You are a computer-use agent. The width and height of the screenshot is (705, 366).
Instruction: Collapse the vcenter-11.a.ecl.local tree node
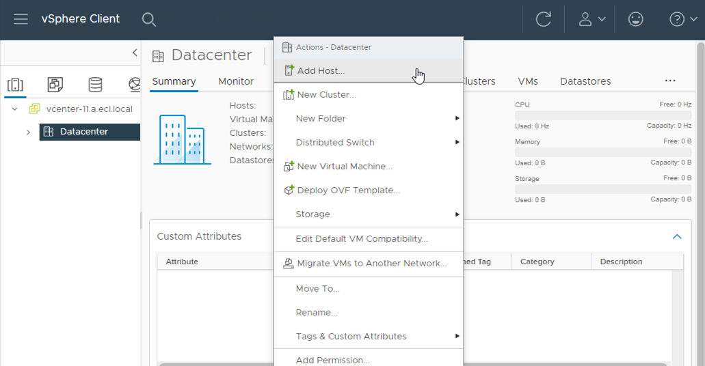tap(14, 109)
